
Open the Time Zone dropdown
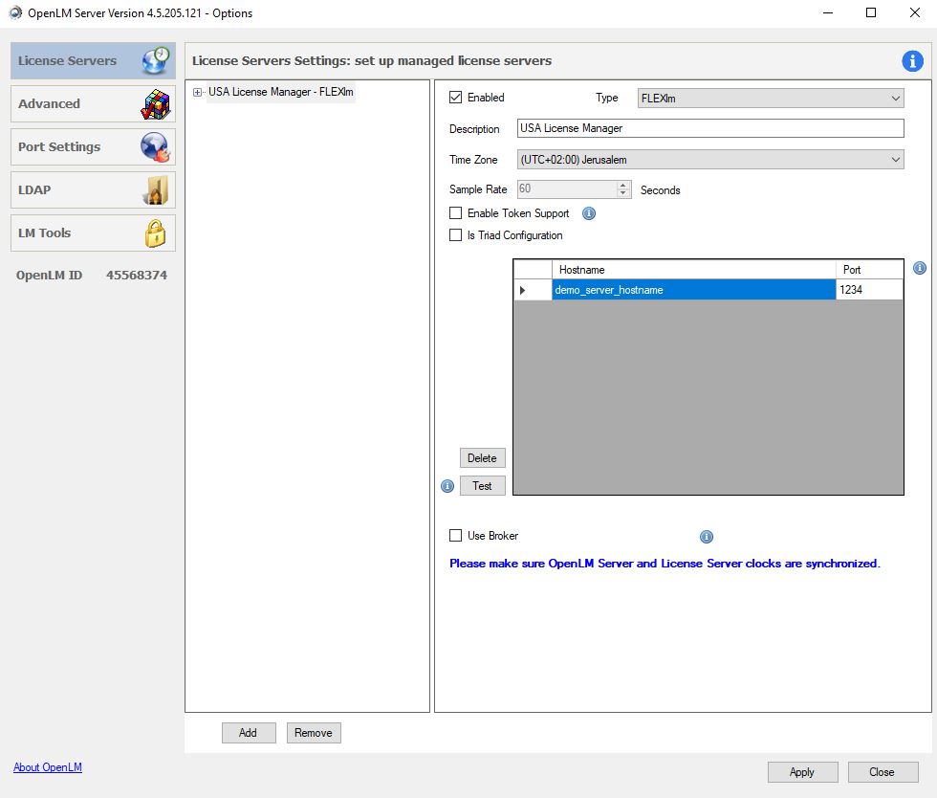pos(709,160)
